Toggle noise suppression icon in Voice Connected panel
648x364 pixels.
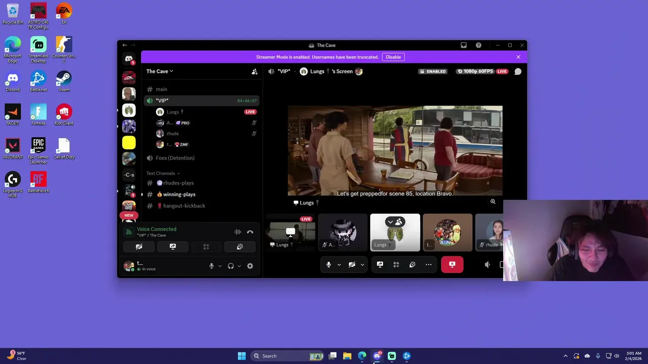[237, 232]
